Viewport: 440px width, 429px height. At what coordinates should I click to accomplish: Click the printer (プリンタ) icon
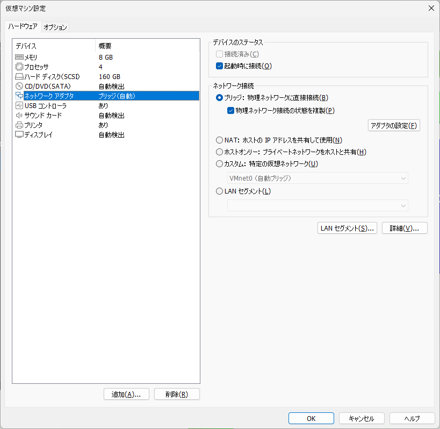tap(19, 125)
